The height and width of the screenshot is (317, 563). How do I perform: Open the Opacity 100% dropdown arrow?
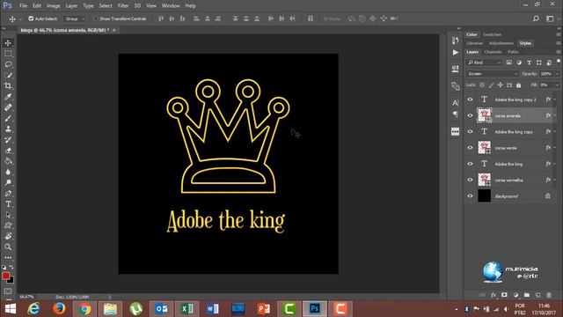click(x=557, y=74)
